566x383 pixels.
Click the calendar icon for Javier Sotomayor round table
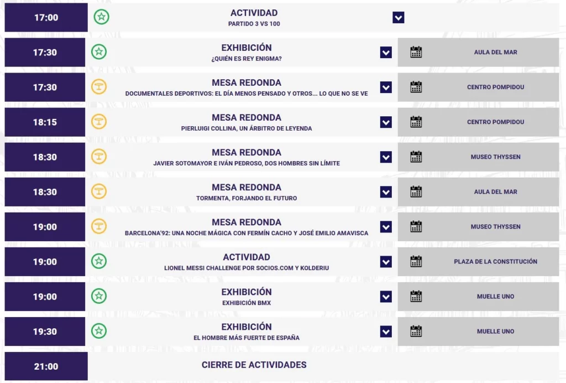[416, 157]
